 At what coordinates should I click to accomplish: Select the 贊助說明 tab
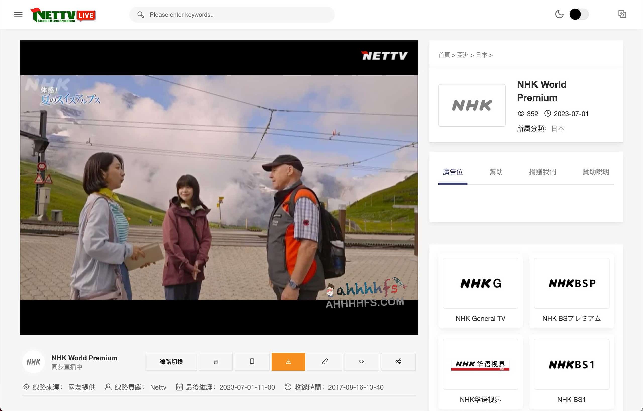click(596, 172)
